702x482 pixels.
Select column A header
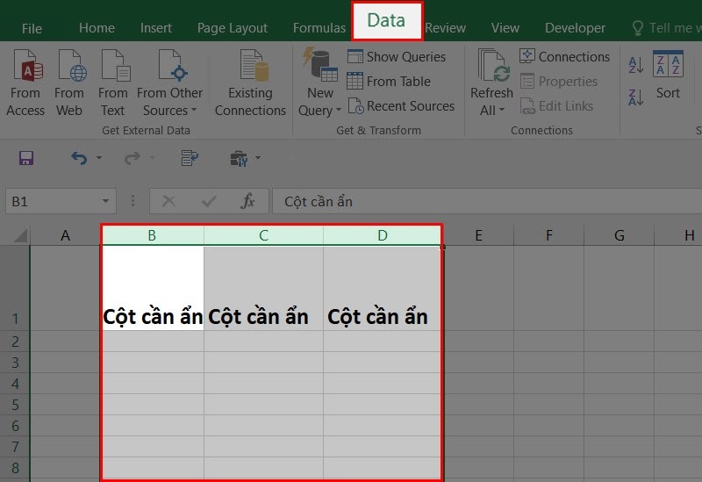click(x=65, y=235)
